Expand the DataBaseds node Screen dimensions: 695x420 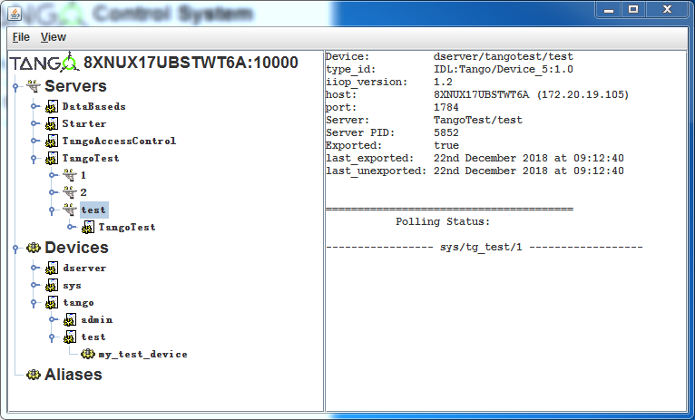tap(34, 106)
